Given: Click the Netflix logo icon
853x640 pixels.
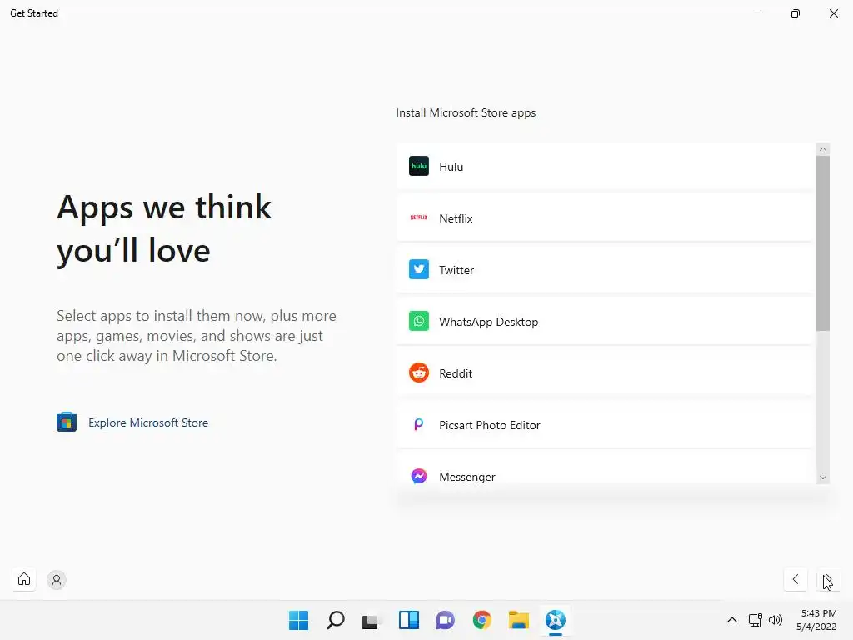Looking at the screenshot, I should 418,217.
